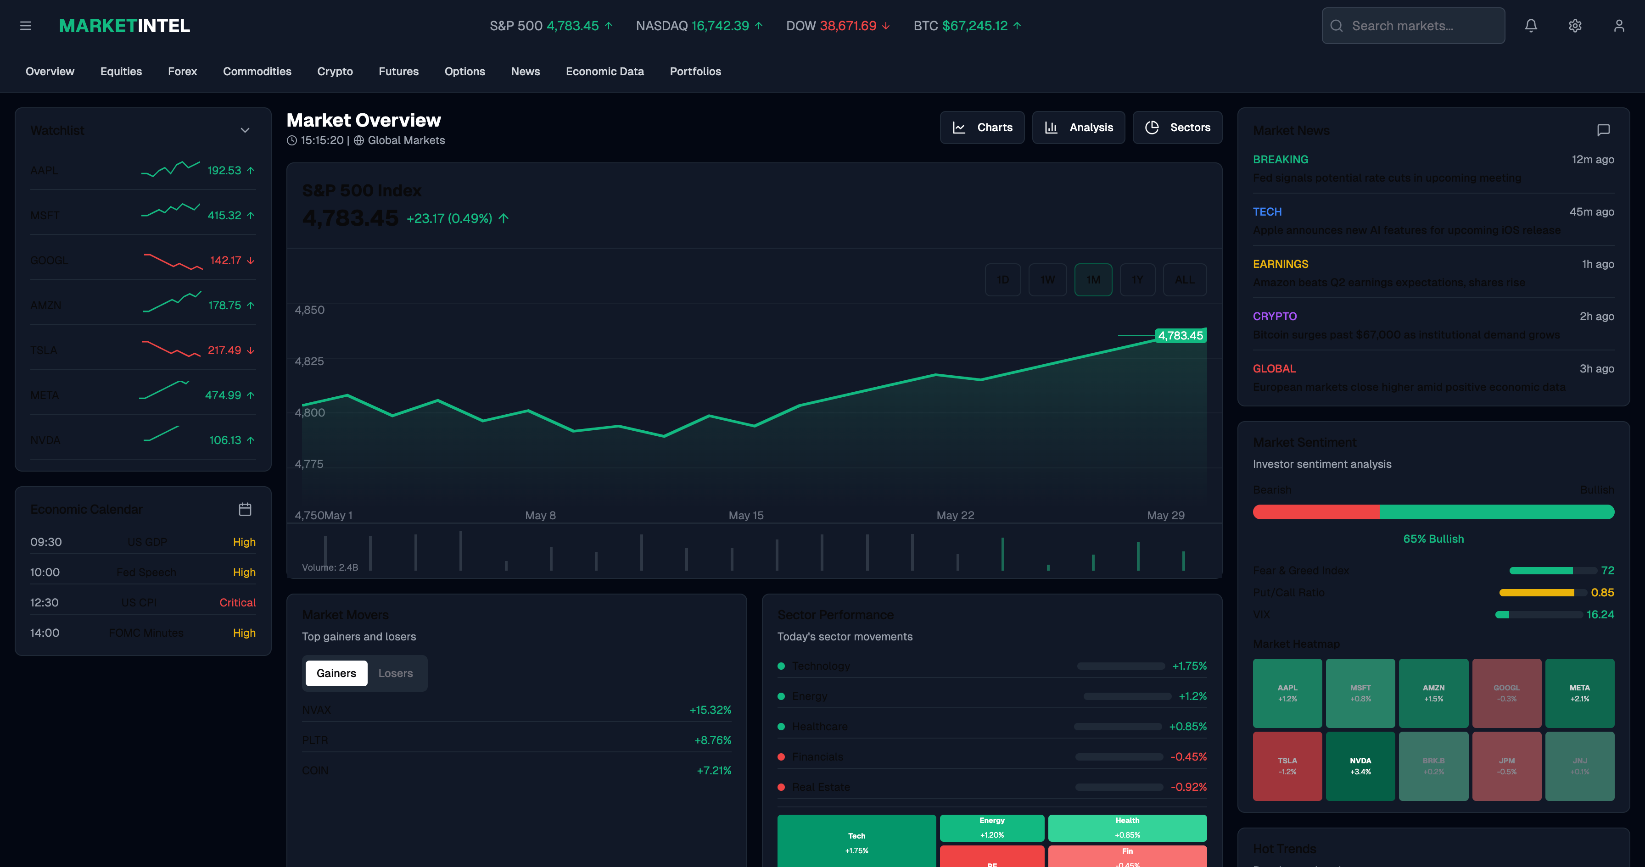Open the Analysis view
1645x867 pixels.
click(x=1079, y=127)
